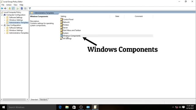Click the Windows mail taskbar icon

(88, 107)
